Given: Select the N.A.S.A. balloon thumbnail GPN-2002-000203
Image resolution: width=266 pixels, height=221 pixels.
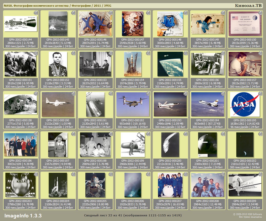Looking at the screenshot, I should coord(20,185).
